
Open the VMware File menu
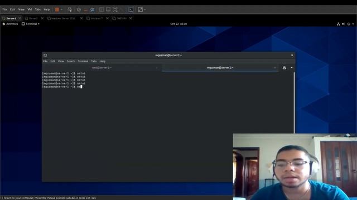click(4, 9)
